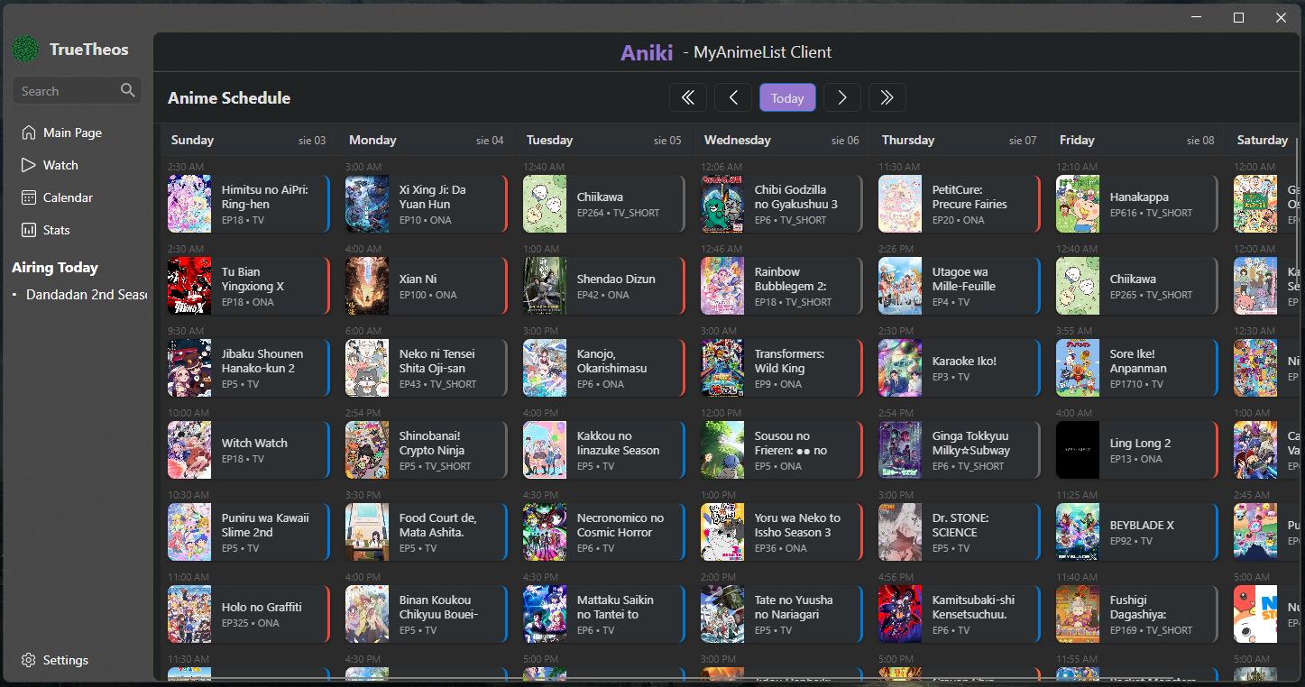This screenshot has height=687, width=1305.
Task: Open Karaoke Iko! thumbnail
Action: pyautogui.click(x=900, y=368)
